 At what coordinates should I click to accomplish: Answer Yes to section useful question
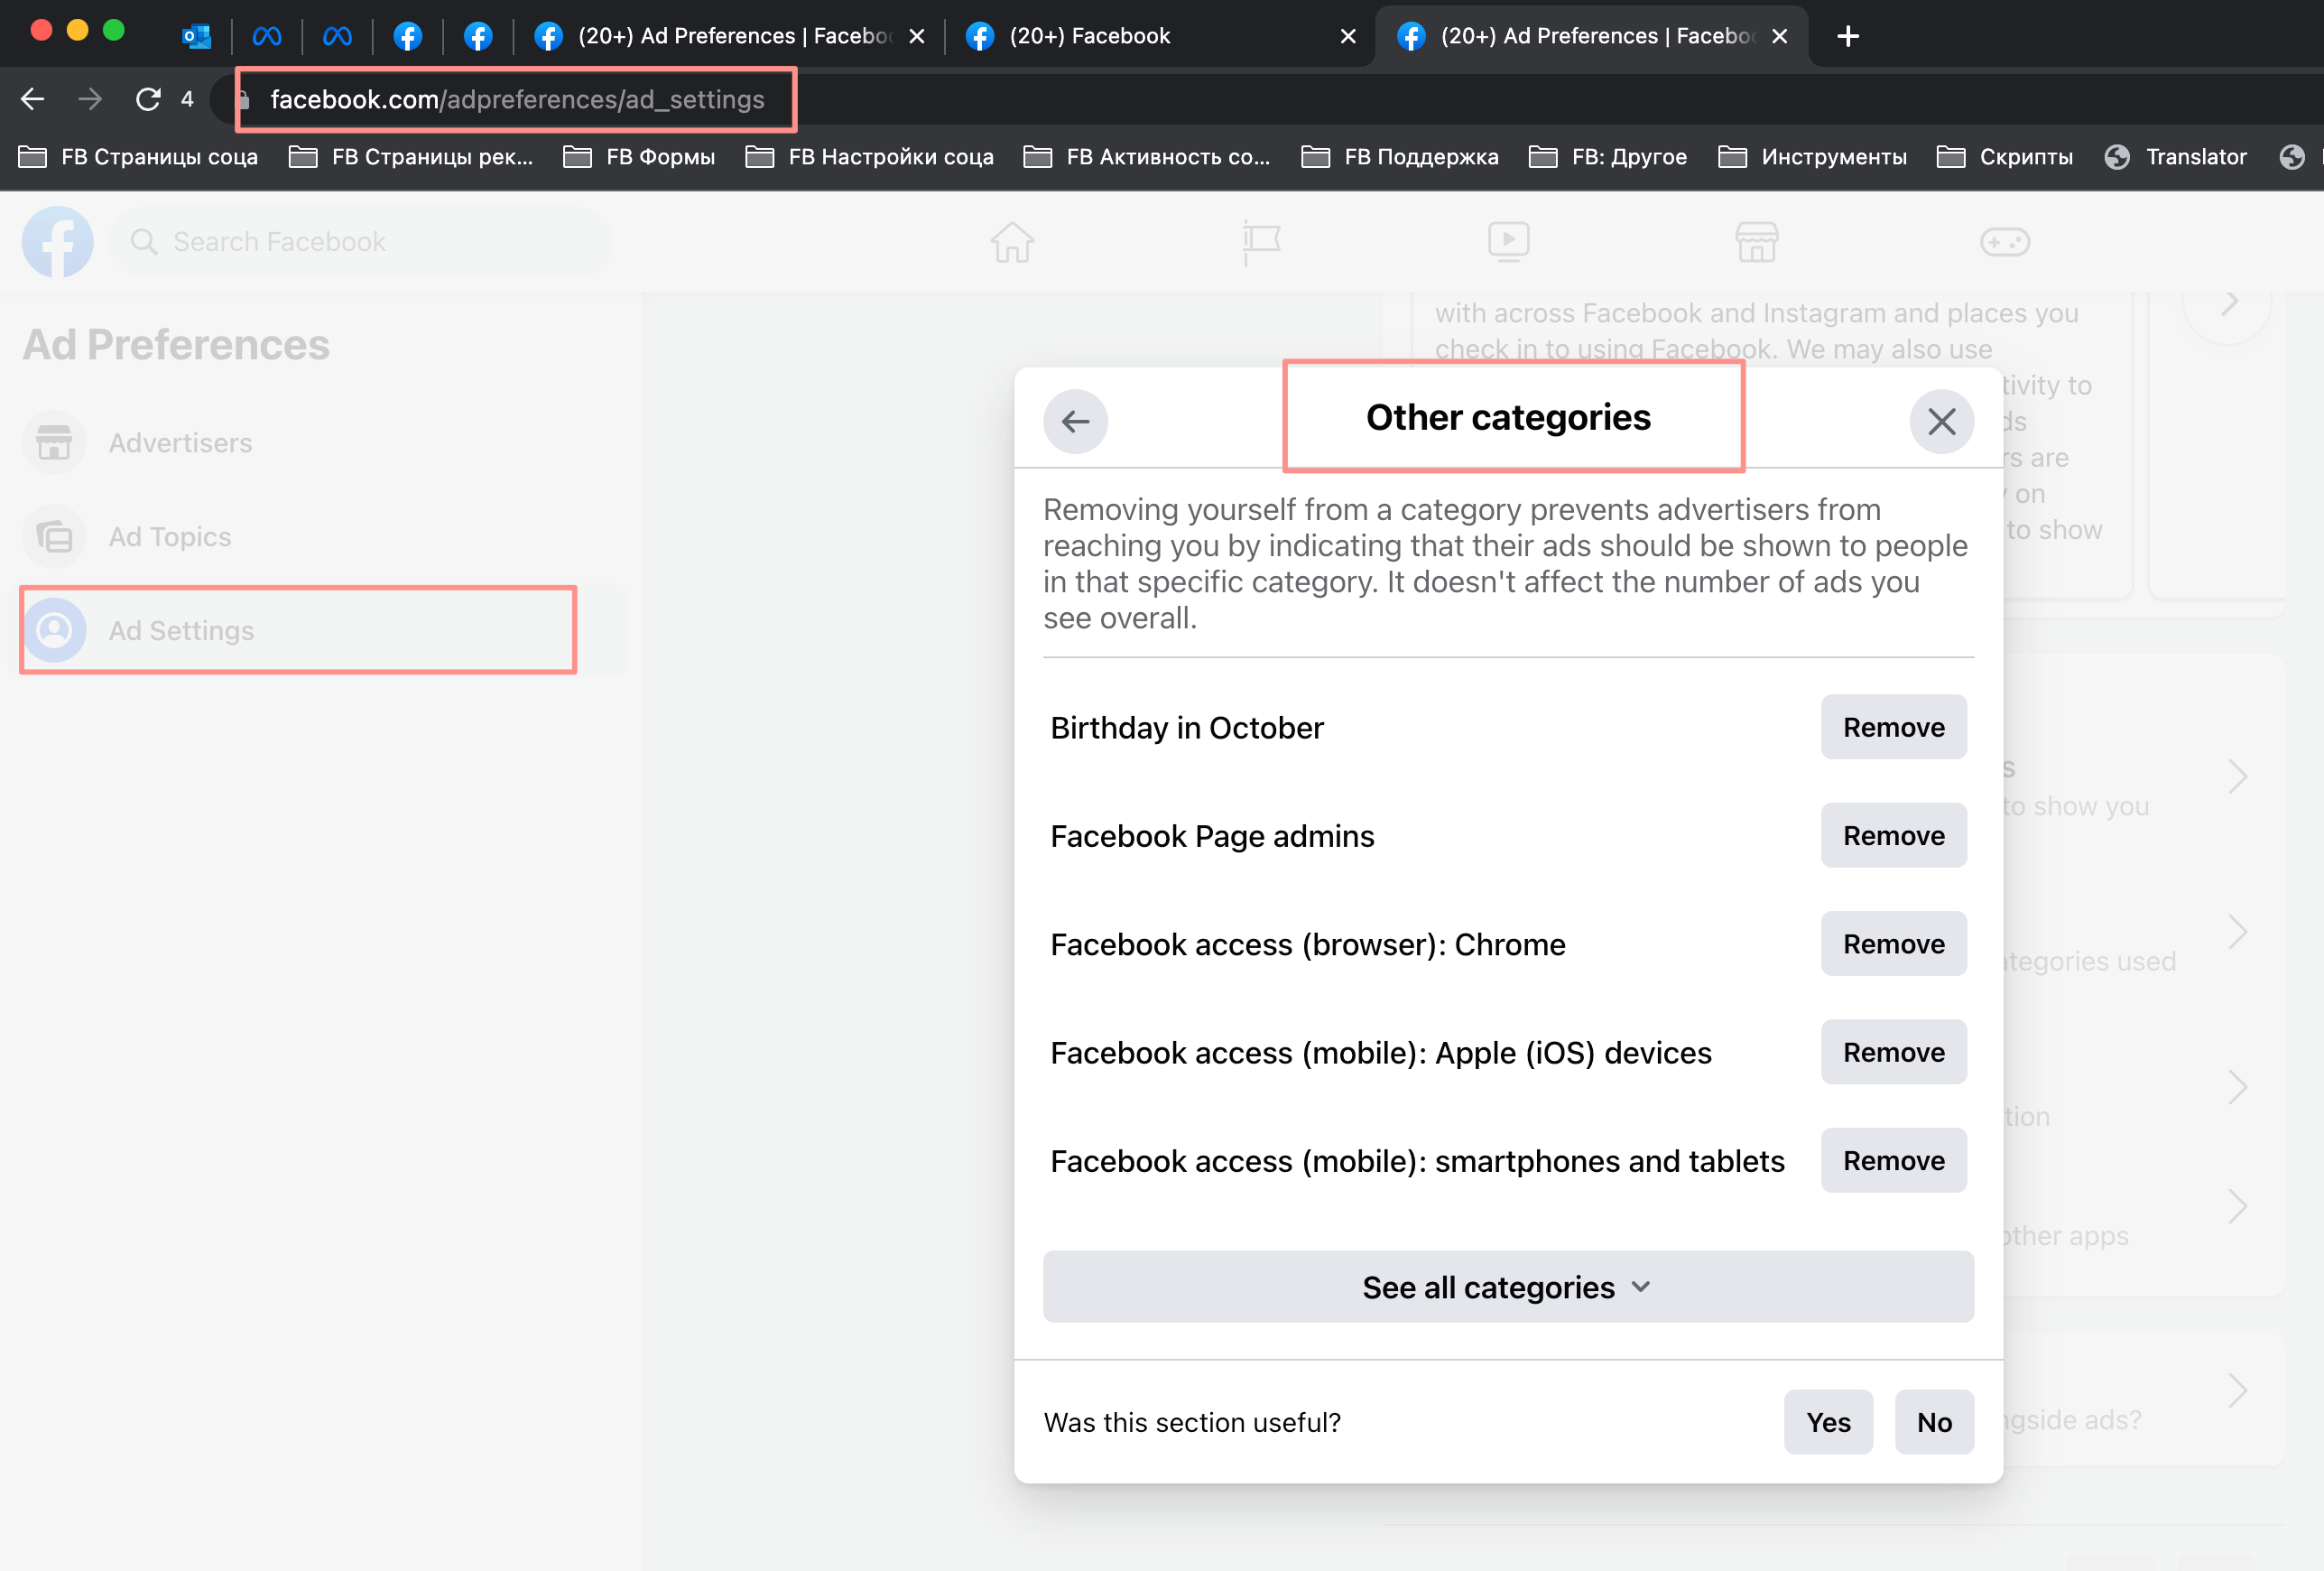(1828, 1422)
